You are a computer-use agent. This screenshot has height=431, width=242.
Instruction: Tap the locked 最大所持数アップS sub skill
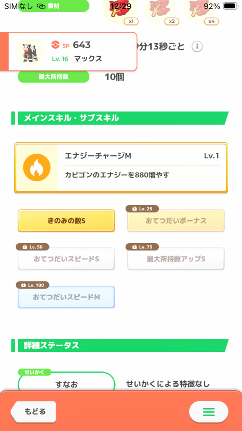point(176,259)
